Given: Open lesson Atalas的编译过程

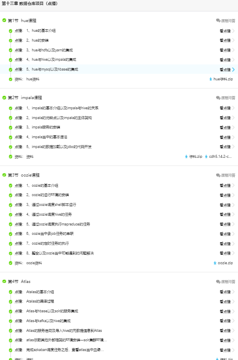Looking at the screenshot, I should 40,301.
